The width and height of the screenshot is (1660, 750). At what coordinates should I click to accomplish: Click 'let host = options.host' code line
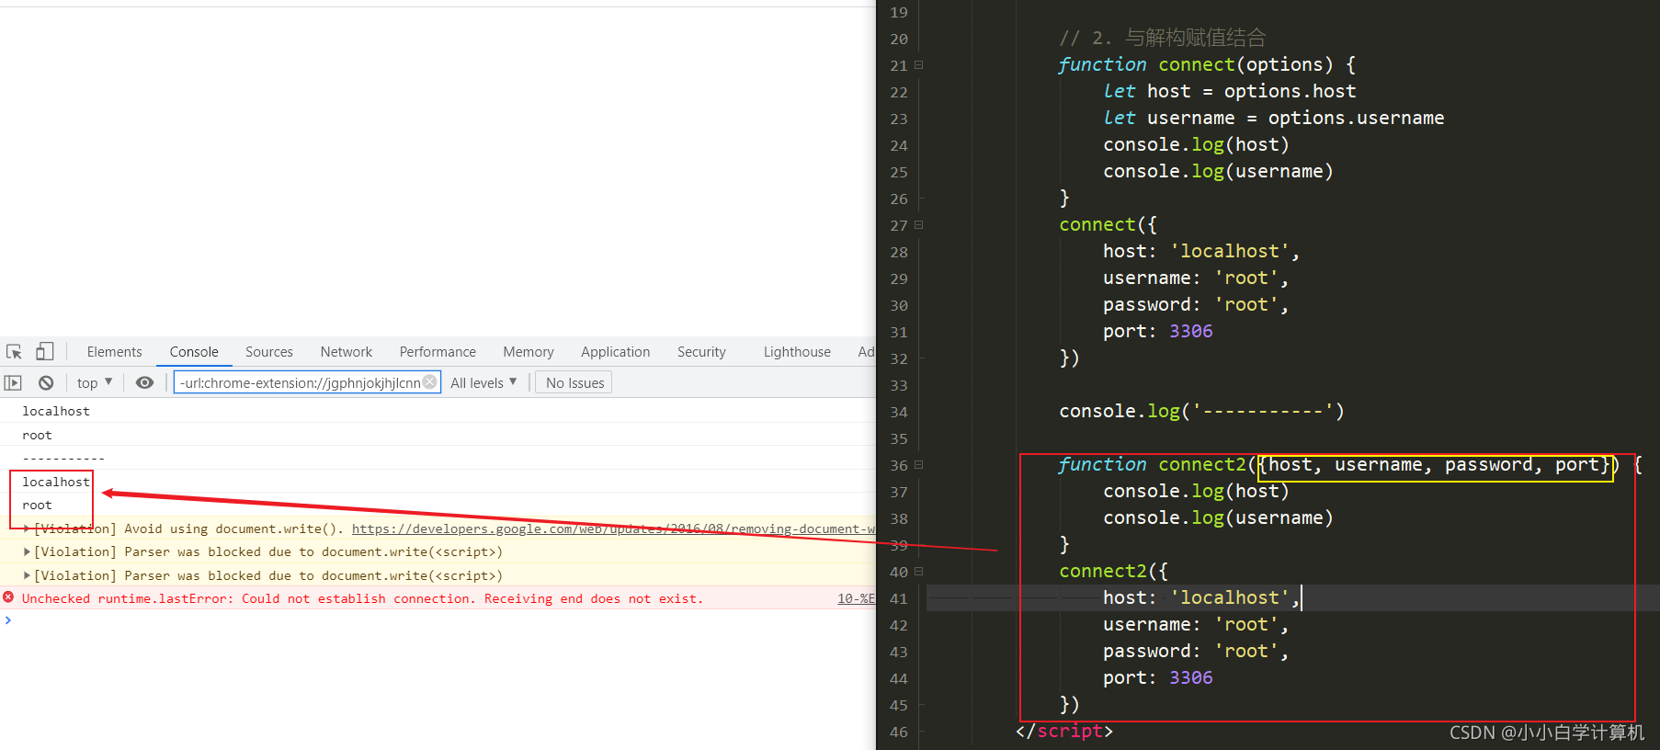point(1230,91)
